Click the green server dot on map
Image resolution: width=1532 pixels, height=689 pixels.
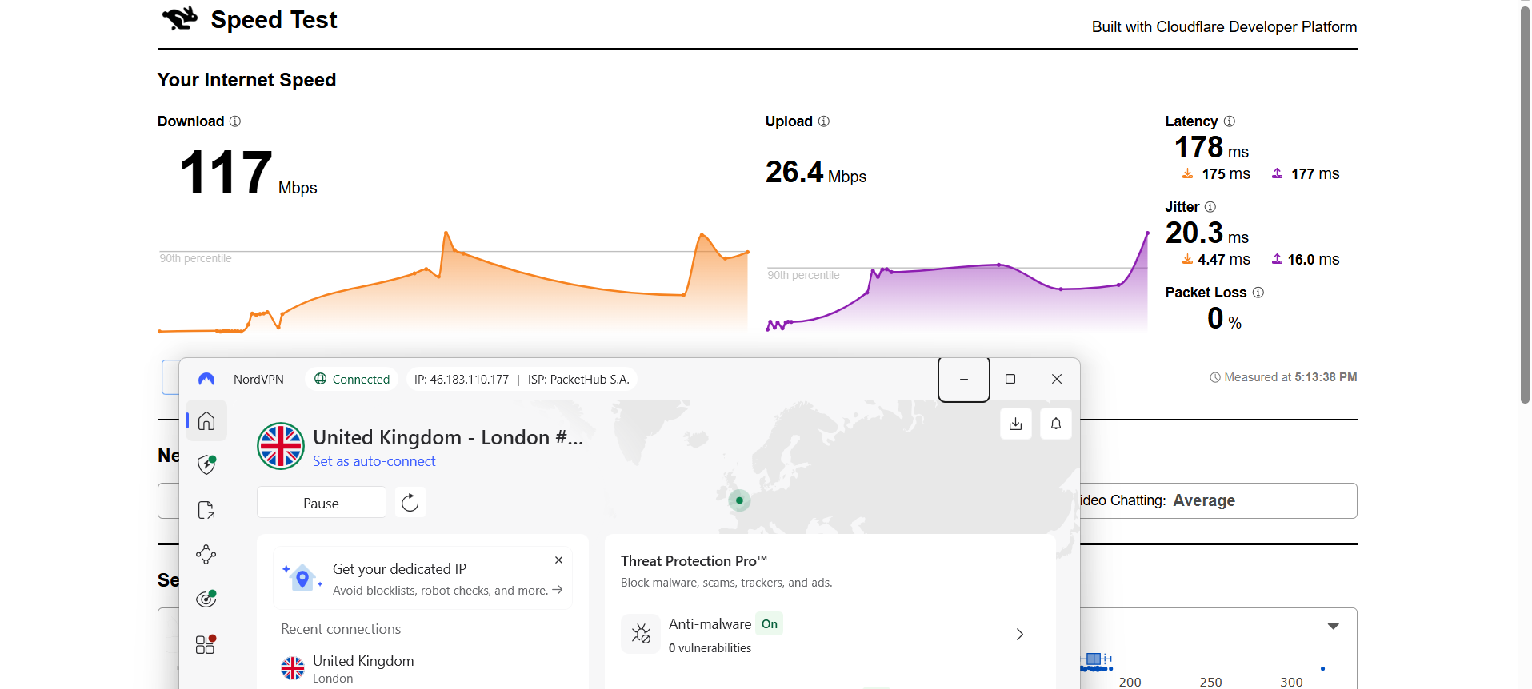click(739, 500)
